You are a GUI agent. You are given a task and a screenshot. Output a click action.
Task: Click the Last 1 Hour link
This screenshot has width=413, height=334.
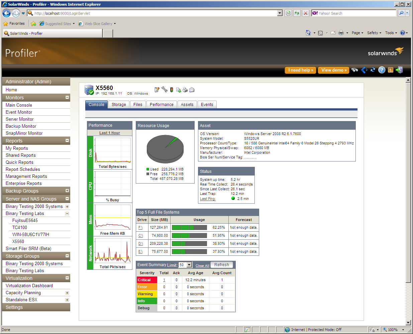(110, 133)
